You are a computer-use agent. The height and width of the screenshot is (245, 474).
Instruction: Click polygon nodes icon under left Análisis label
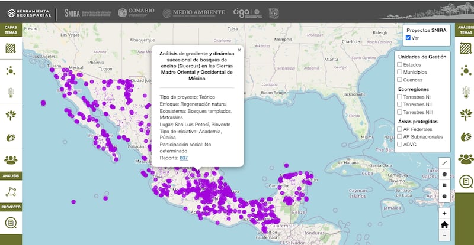(11, 191)
